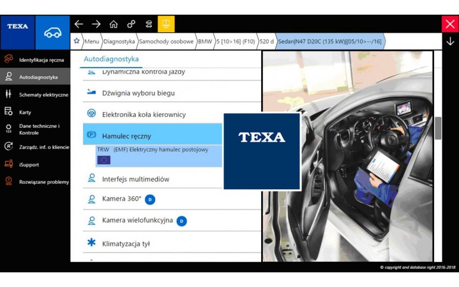The image size is (459, 287).
Task: Select Kamera 360° system
Action: (x=172, y=199)
